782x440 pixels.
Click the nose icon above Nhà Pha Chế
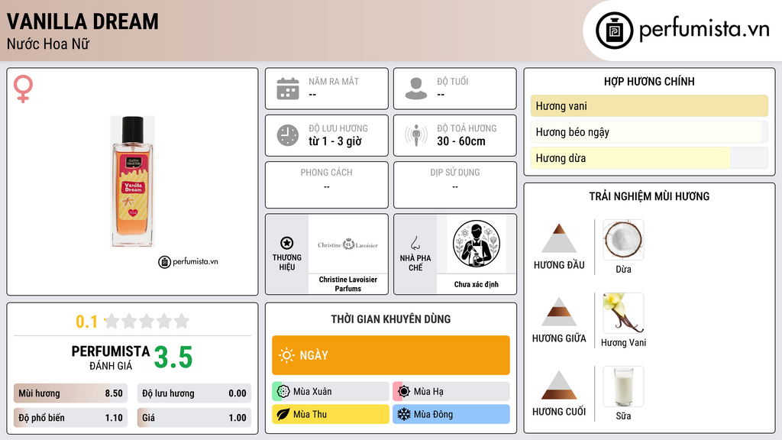pos(415,243)
